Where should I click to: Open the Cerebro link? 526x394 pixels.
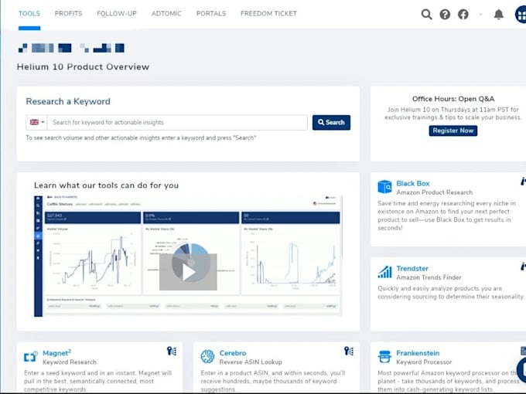click(x=233, y=353)
